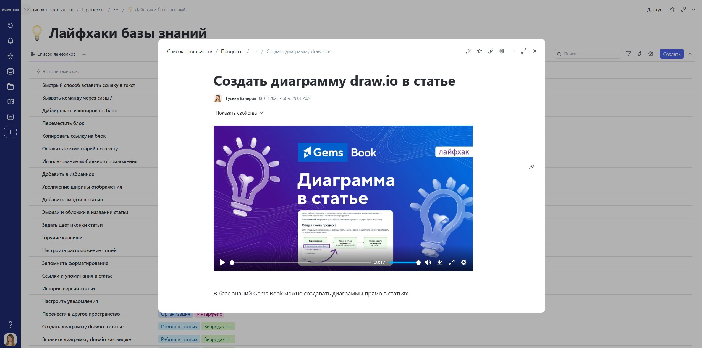The width and height of the screenshot is (702, 348).
Task: Open notifications bell in sidebar
Action: [11, 41]
